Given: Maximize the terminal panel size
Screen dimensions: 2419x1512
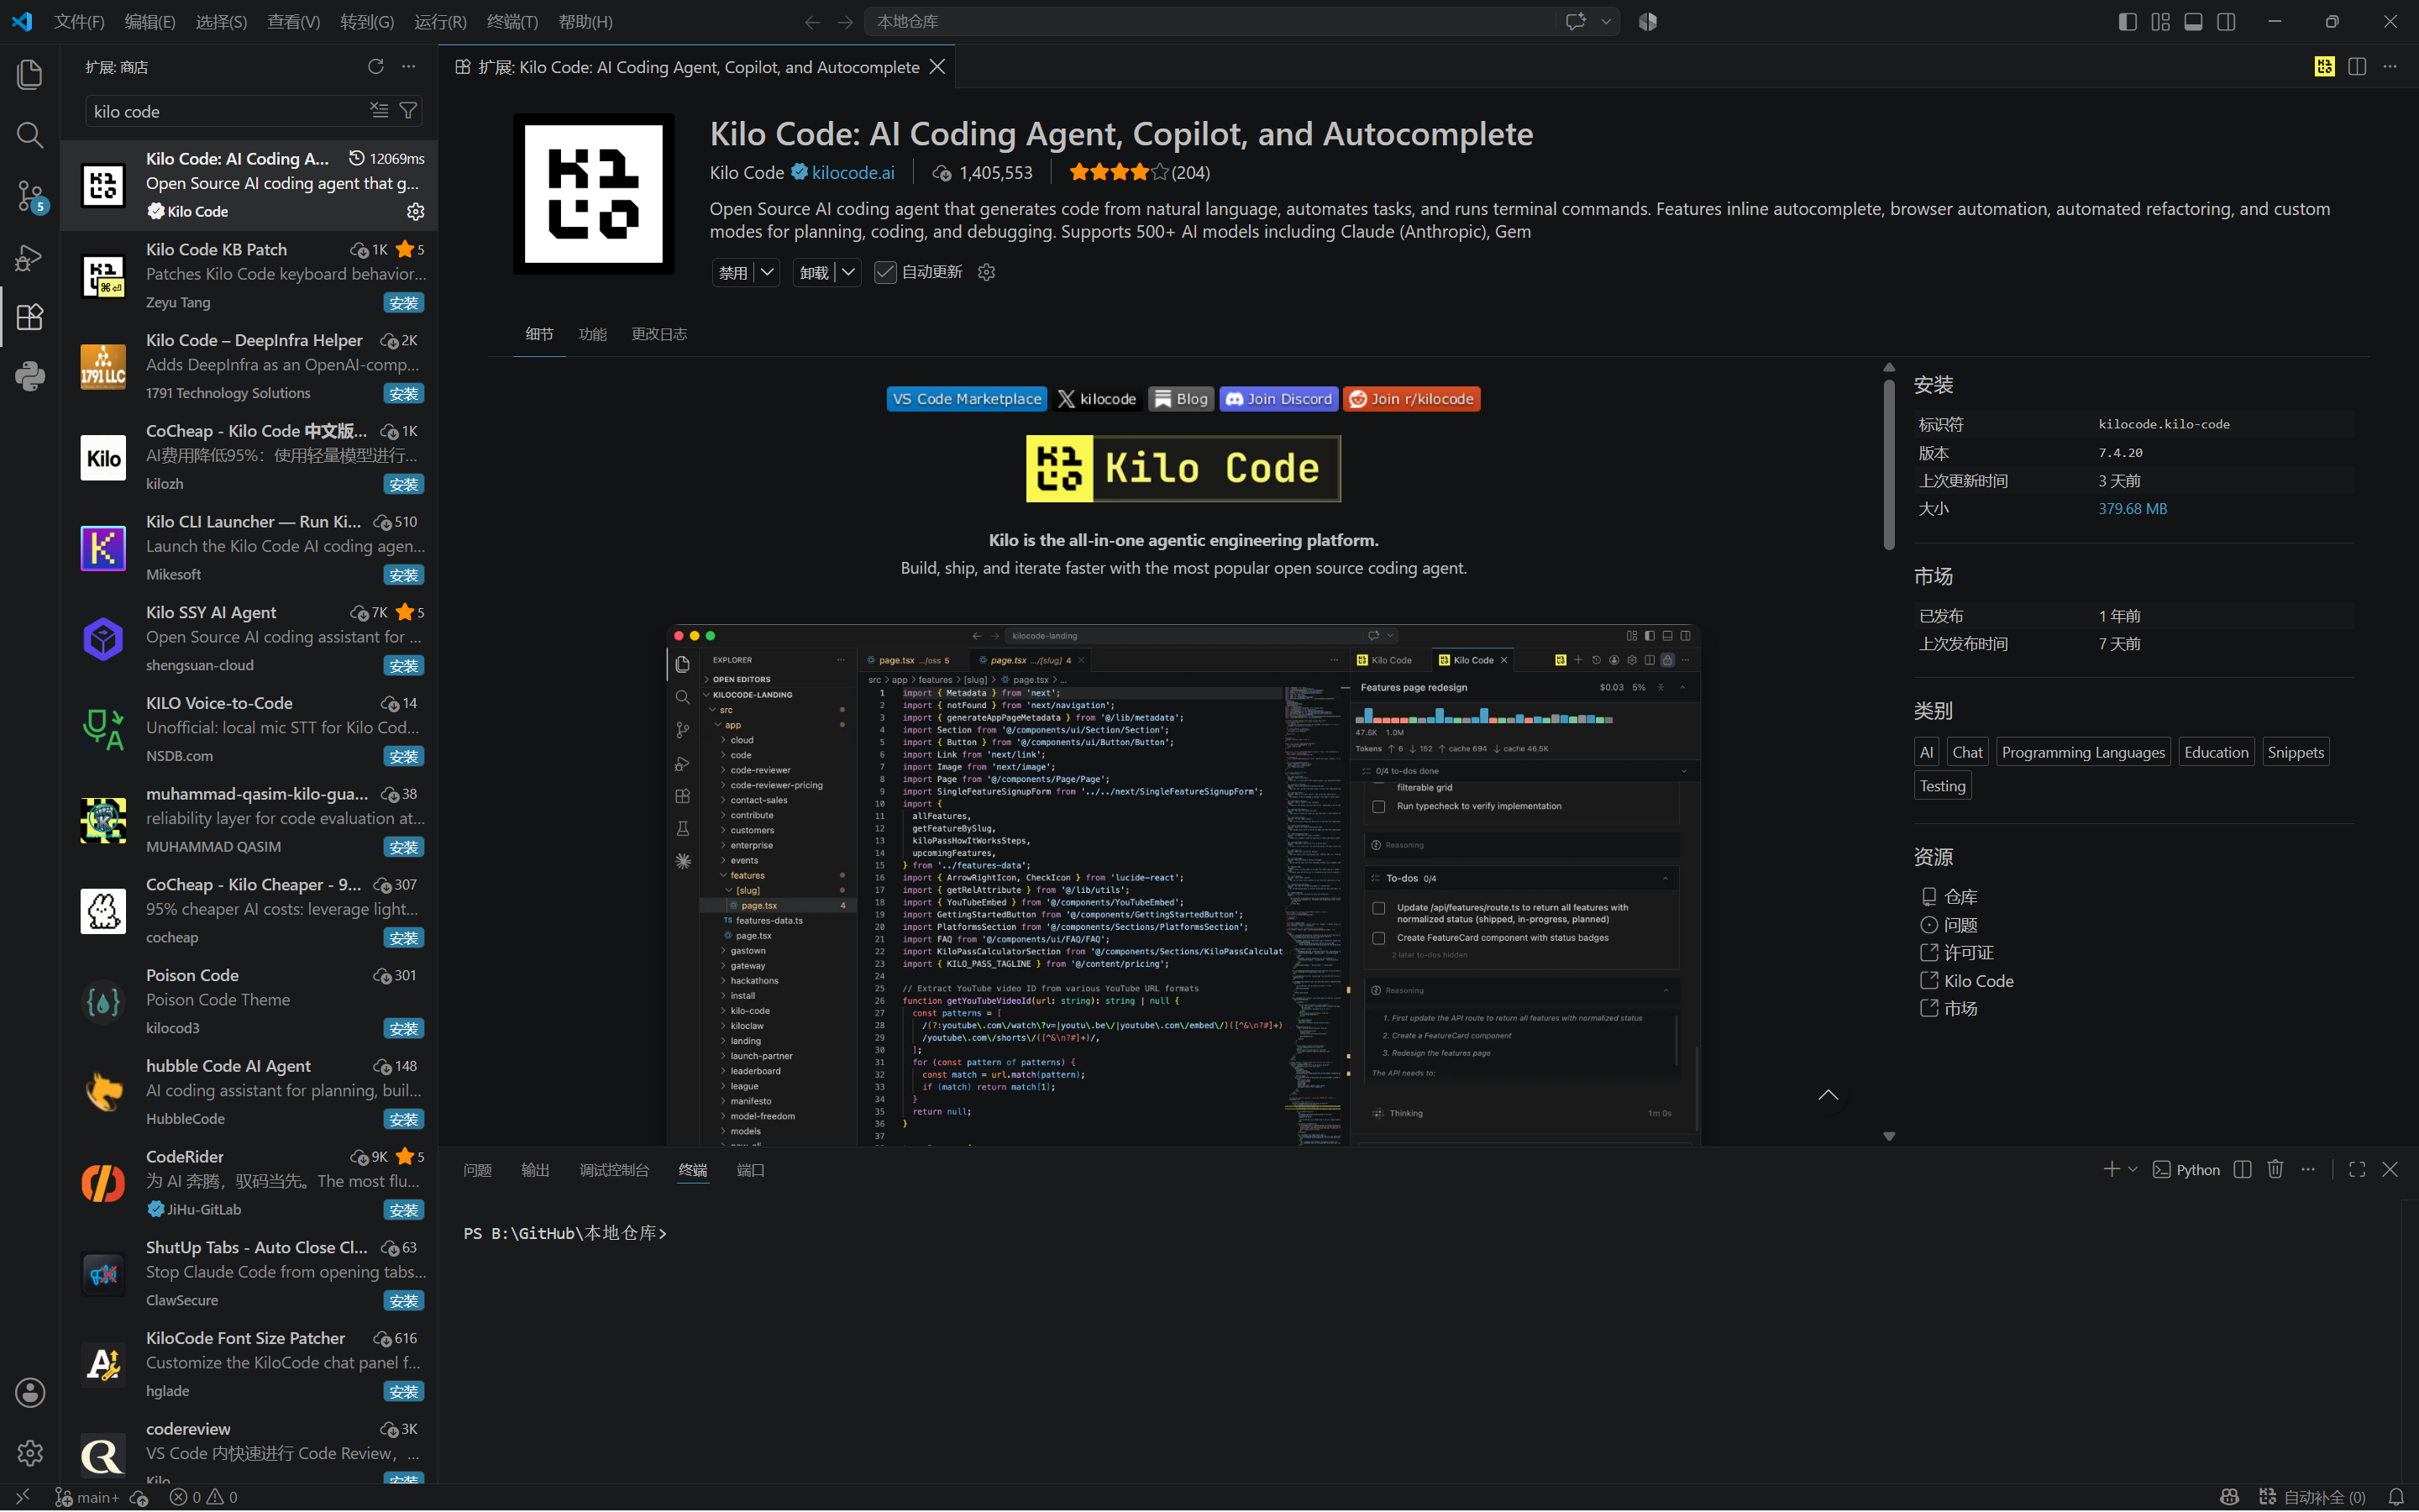Looking at the screenshot, I should pos(2357,1169).
